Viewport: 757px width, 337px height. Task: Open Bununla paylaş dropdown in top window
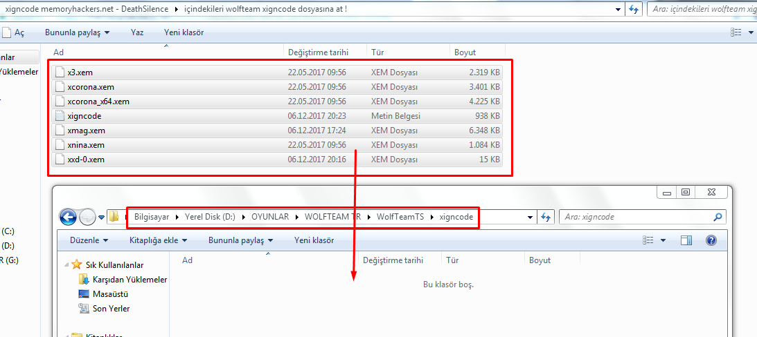78,32
